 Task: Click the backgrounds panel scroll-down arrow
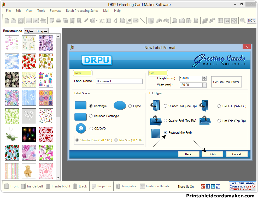(58, 178)
